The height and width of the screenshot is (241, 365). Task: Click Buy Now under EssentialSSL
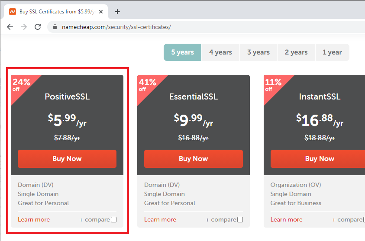coord(193,159)
